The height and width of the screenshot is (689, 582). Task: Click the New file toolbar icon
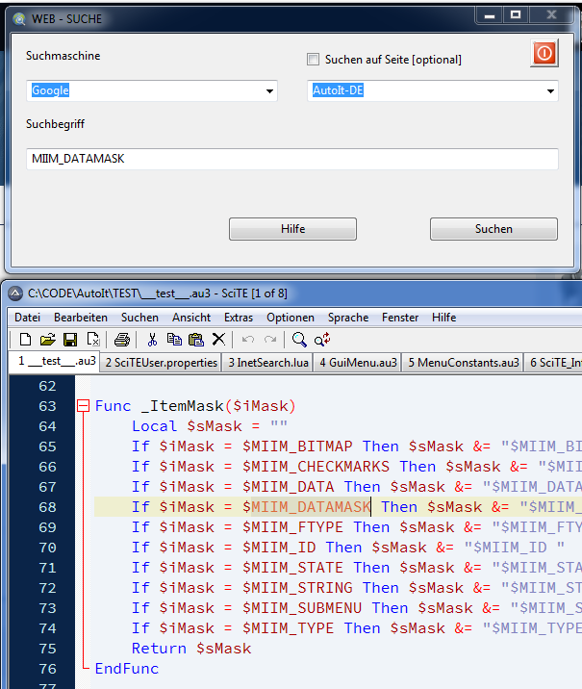pos(26,340)
